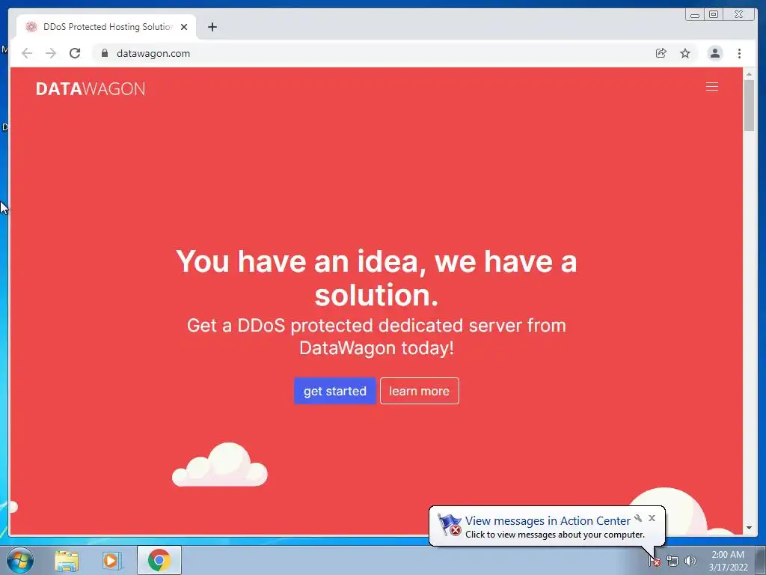Launch Windows Media Player from taskbar

(112, 561)
